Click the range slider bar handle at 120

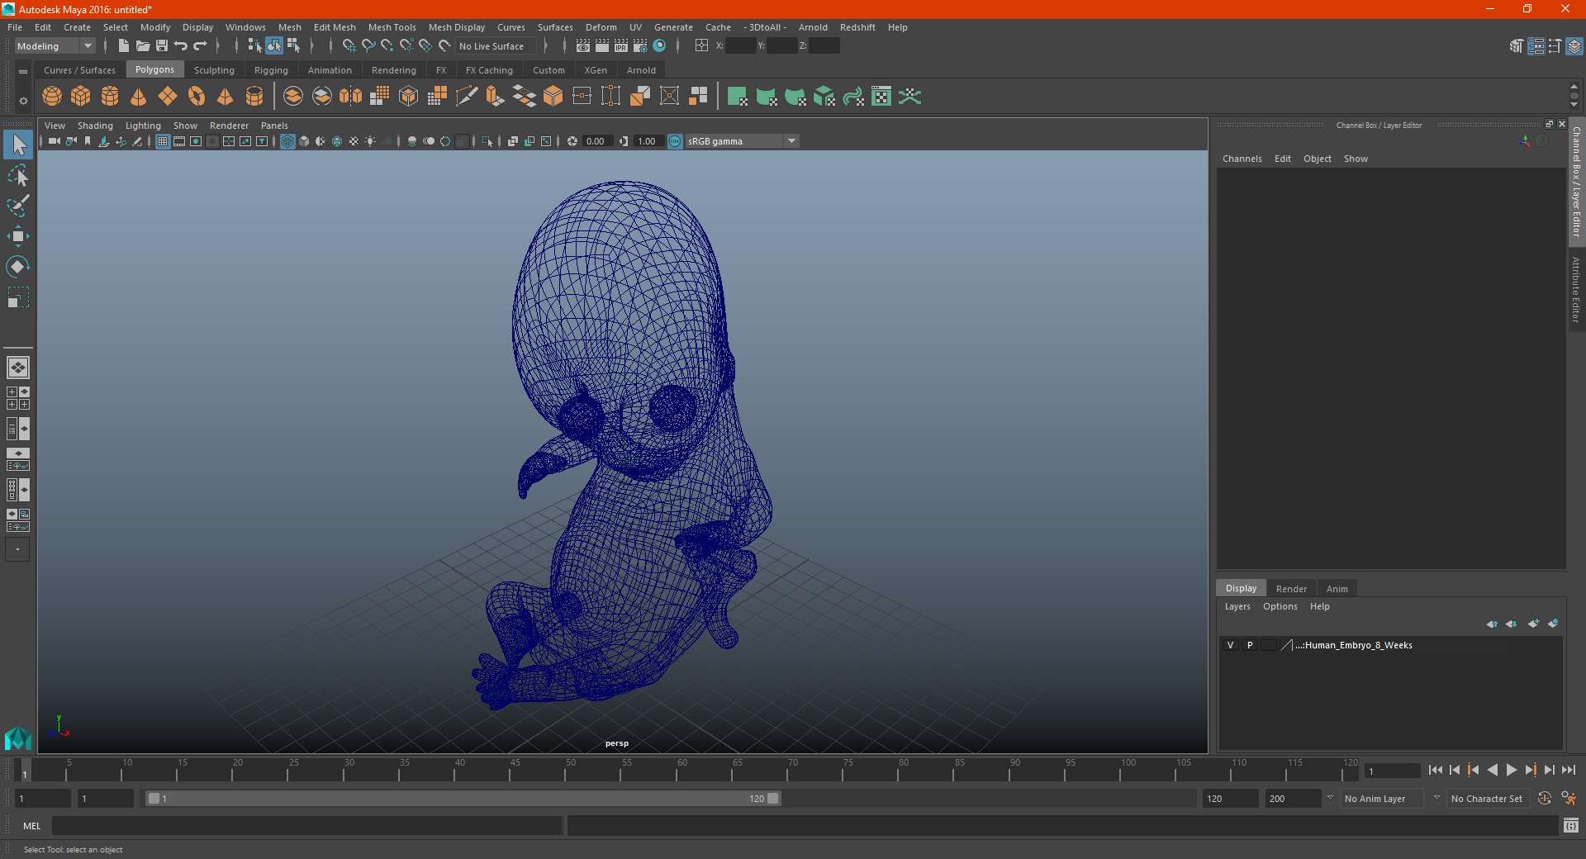pos(773,799)
